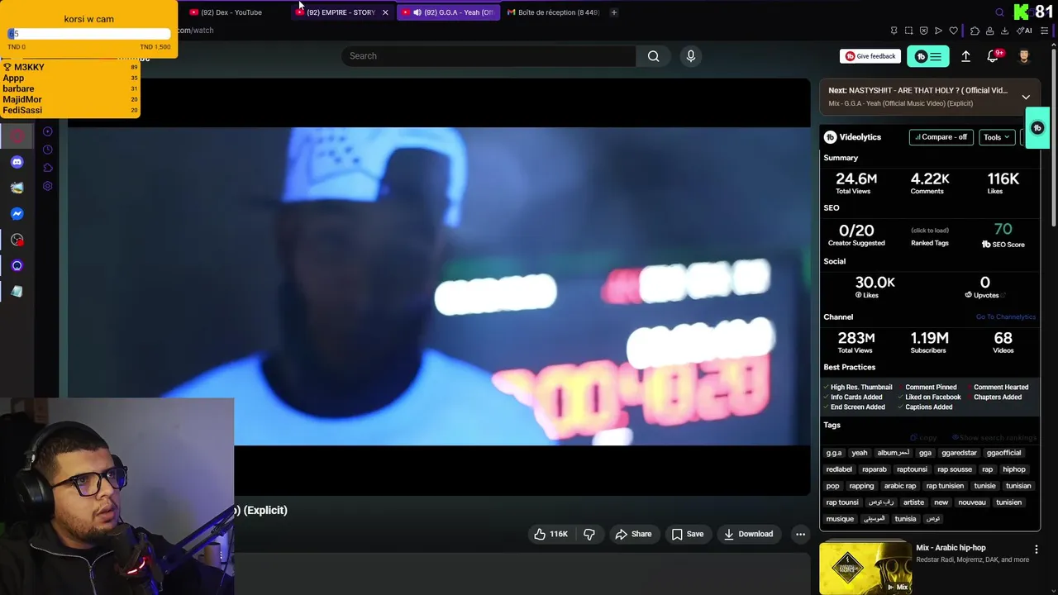1058x595 pixels.
Task: Click the 'musique' tag
Action: point(840,519)
